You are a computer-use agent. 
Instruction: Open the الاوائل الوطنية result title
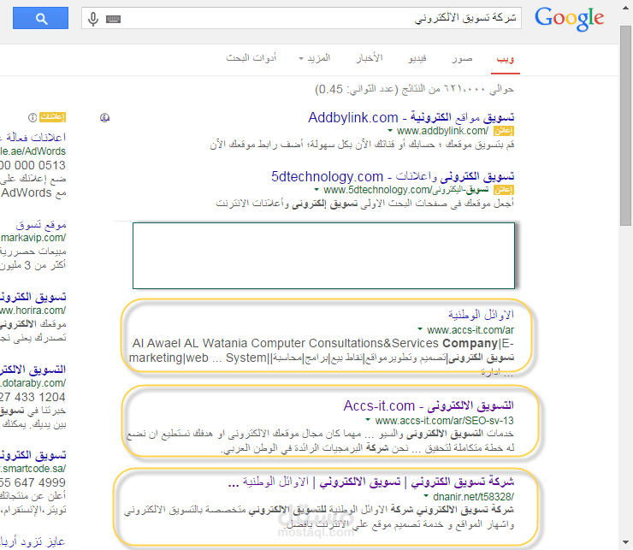tap(481, 314)
